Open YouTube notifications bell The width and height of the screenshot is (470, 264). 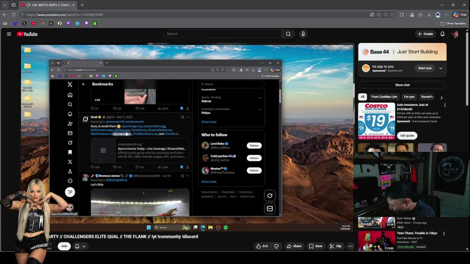[442, 34]
